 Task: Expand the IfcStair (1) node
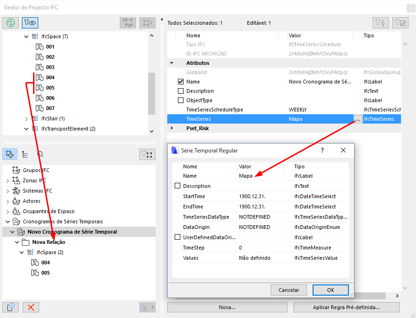tap(26, 119)
